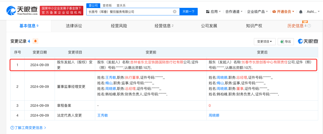Click the help icon next to 历史信息
The image size is (323, 134).
point(309,26)
